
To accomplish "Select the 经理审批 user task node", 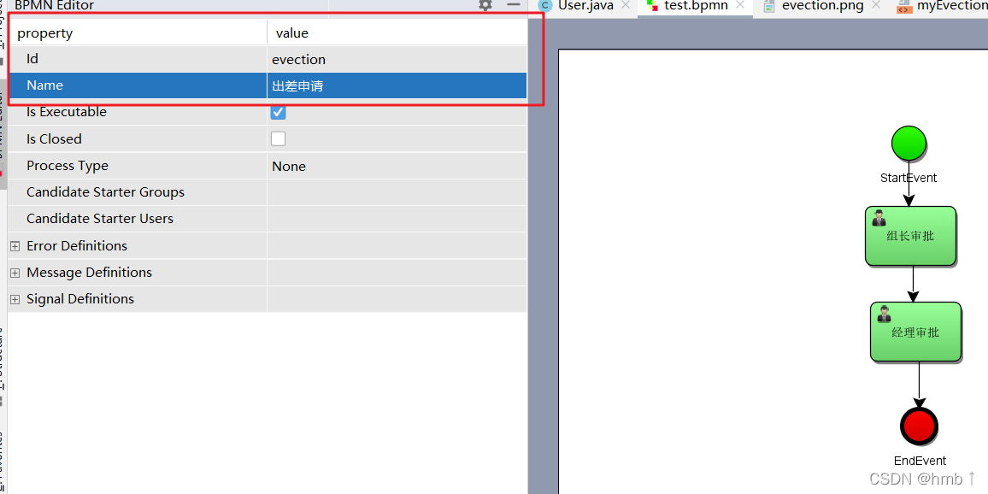I will [x=916, y=332].
